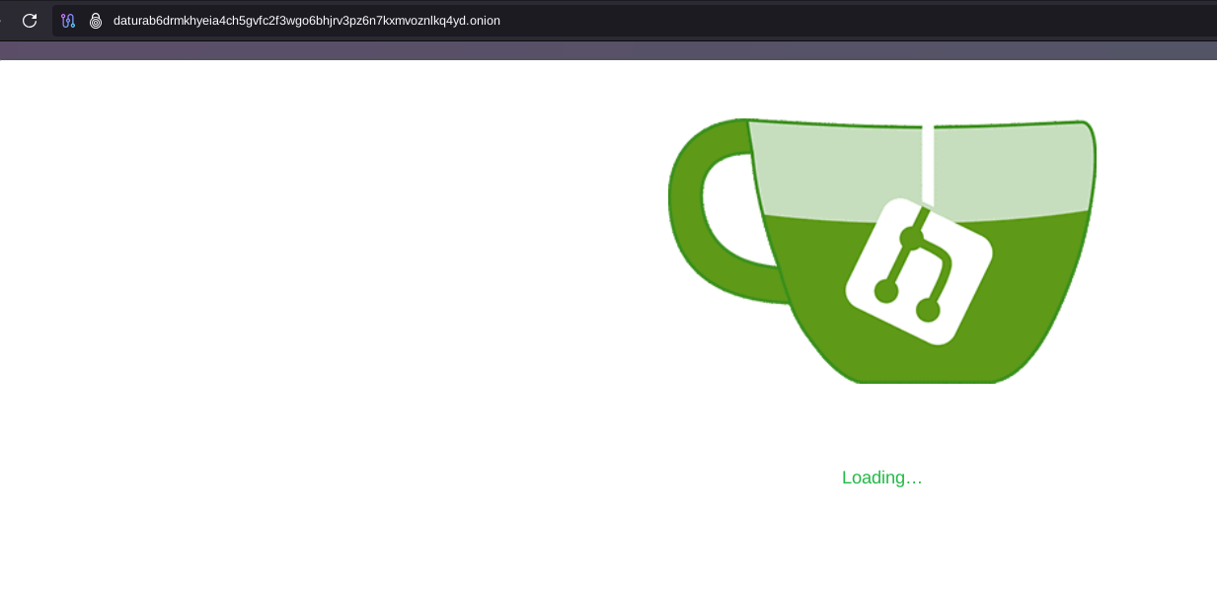Click the Loading… text

pos(881,478)
